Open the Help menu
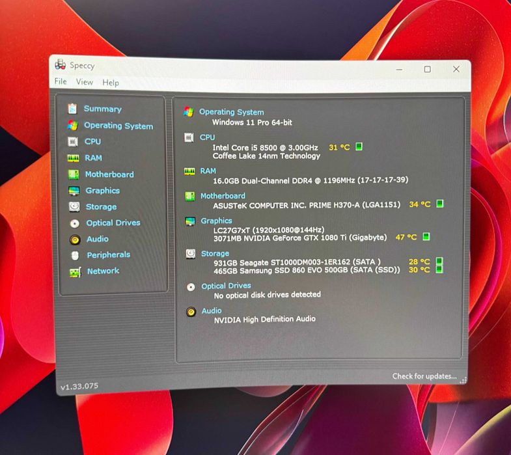Image resolution: width=511 pixels, height=455 pixels. (x=111, y=83)
